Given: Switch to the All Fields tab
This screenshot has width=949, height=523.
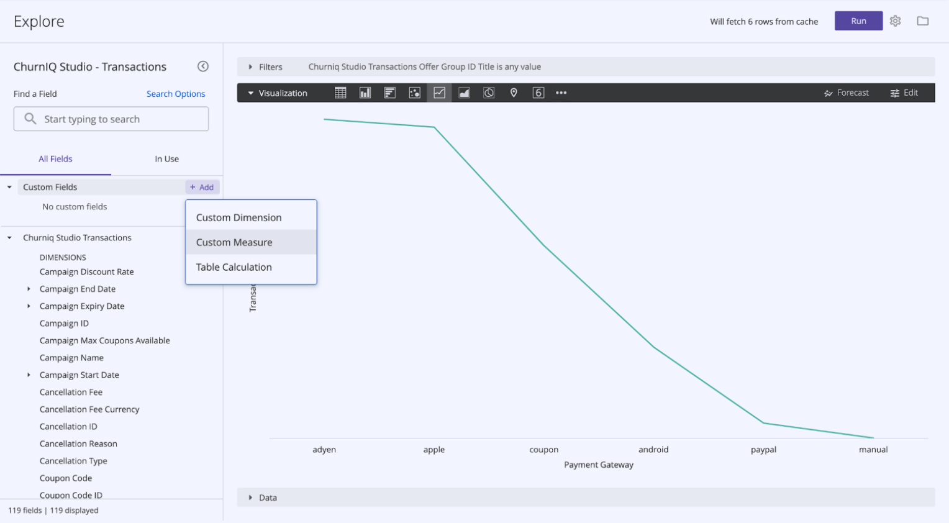Looking at the screenshot, I should (55, 159).
